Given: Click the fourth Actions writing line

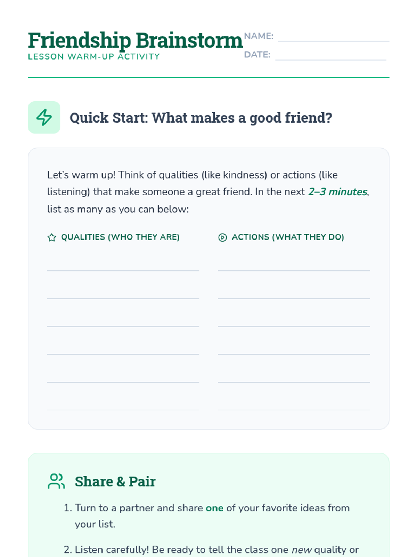Looking at the screenshot, I should (294, 348).
